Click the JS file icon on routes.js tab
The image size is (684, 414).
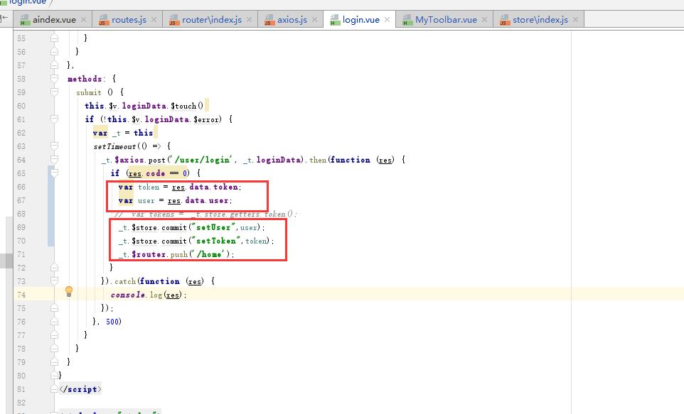[104, 20]
